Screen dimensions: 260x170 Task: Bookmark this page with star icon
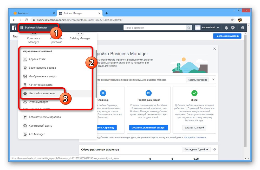click(x=232, y=20)
